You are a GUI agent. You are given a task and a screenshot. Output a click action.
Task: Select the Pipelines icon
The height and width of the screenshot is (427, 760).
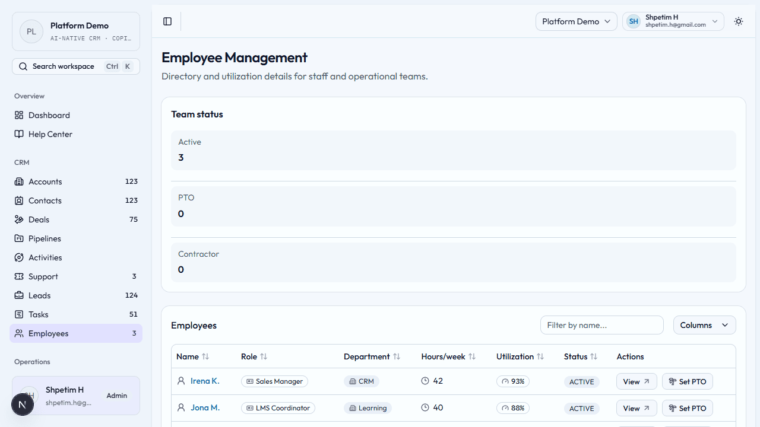pyautogui.click(x=20, y=238)
